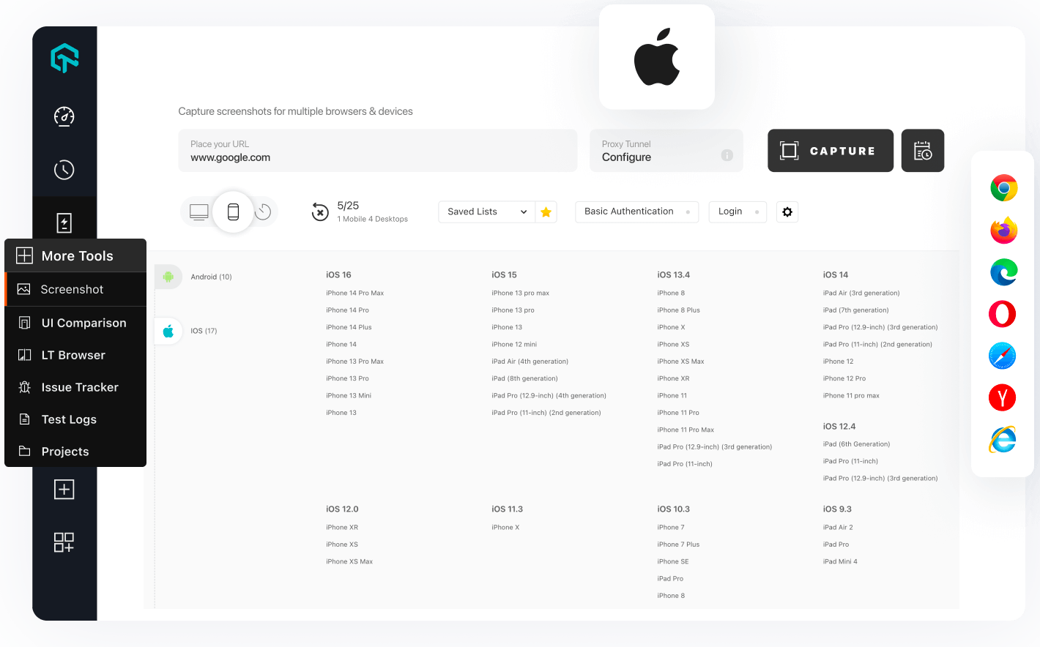Open screenshot settings via the gear icon
1040x647 pixels.
pos(787,212)
